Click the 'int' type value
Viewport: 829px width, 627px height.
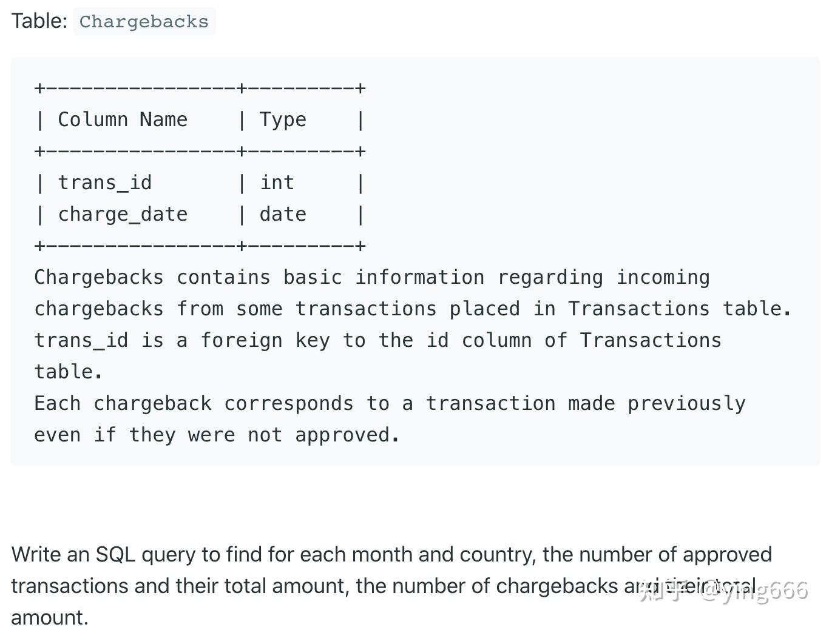point(277,183)
